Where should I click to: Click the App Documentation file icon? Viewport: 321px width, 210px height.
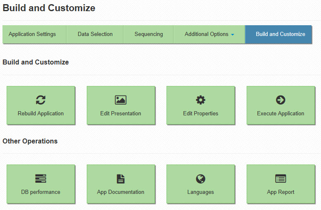click(x=121, y=179)
